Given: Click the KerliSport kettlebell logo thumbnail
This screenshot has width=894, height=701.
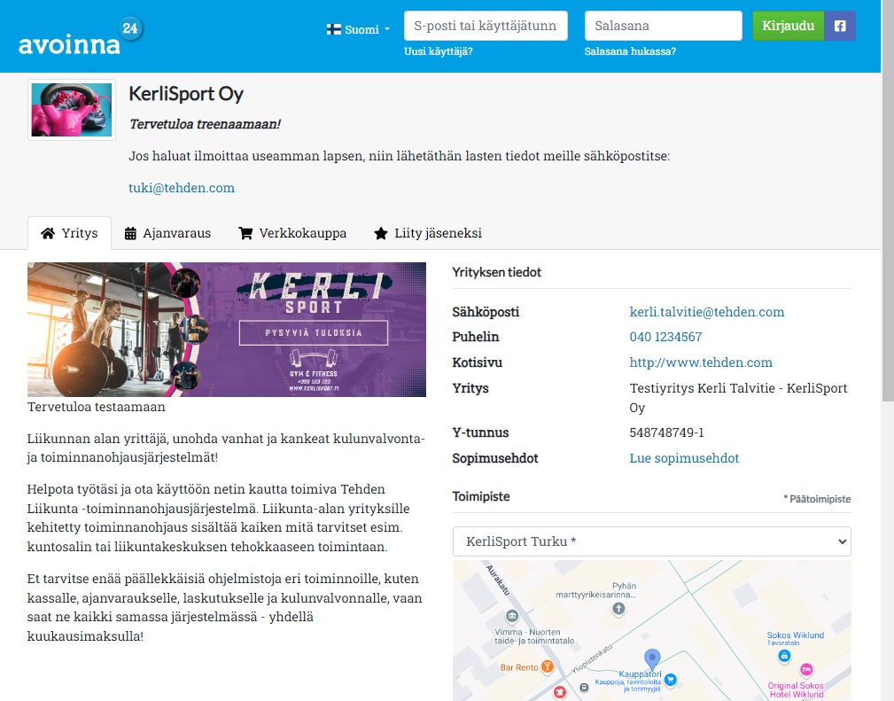Looking at the screenshot, I should 72,110.
